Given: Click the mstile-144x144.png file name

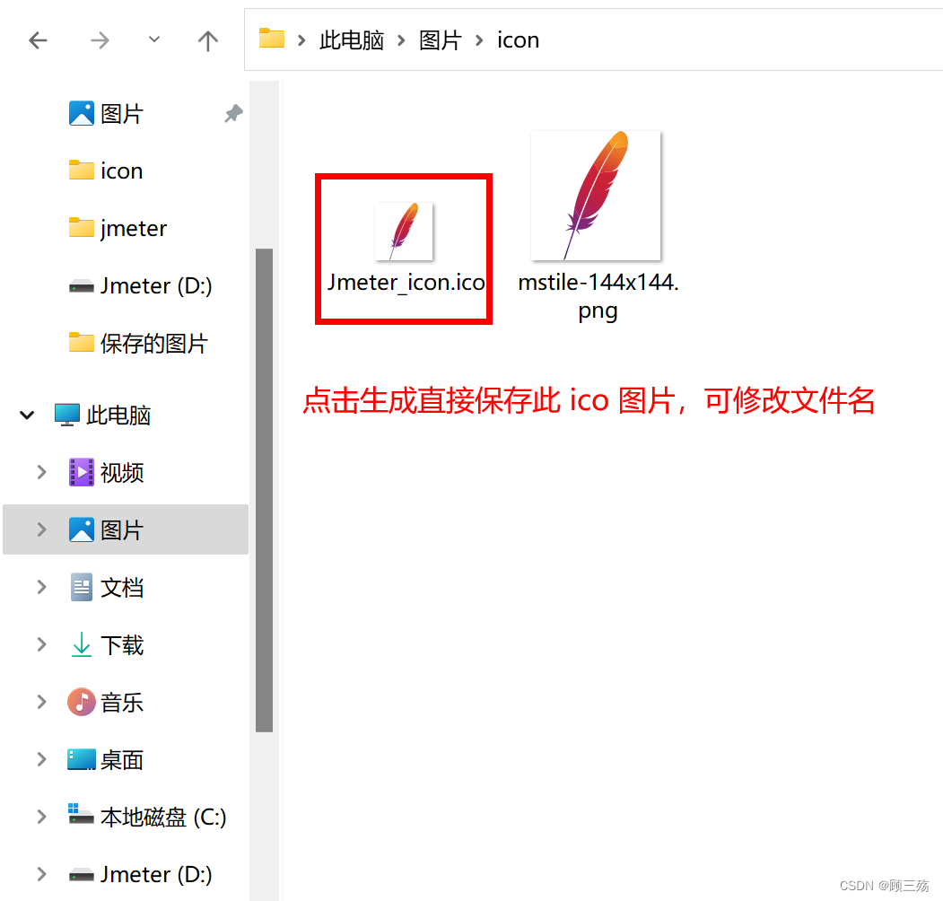Looking at the screenshot, I should pyautogui.click(x=598, y=296).
